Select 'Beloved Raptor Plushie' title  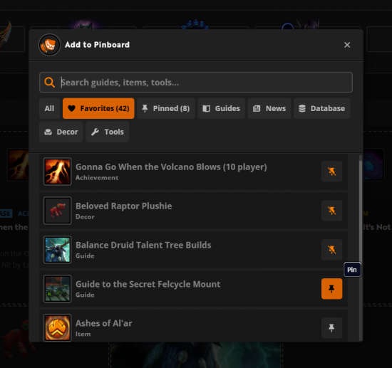click(x=124, y=206)
